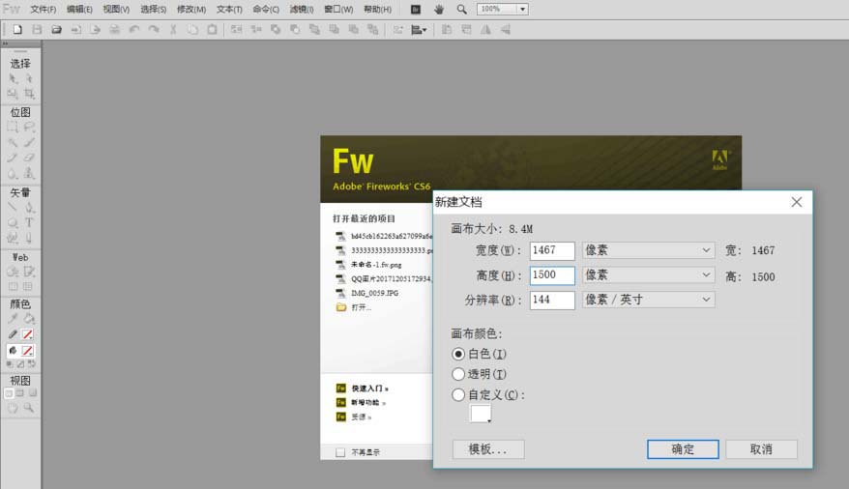
Task: Select the 白色 canvas color radio button
Action: click(458, 354)
